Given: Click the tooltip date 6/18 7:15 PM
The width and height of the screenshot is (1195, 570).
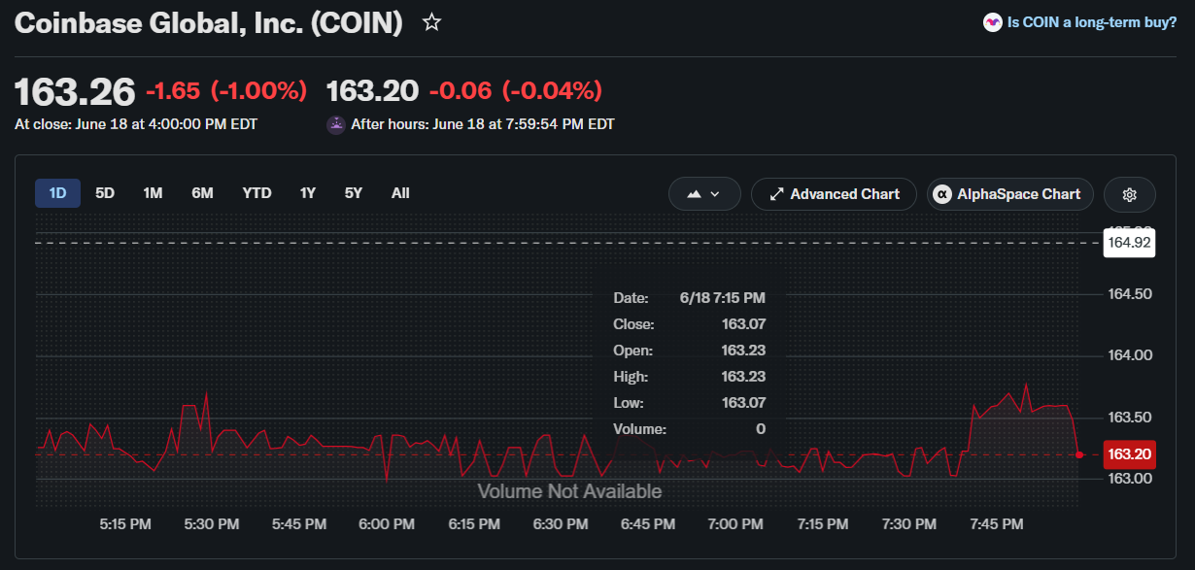Looking at the screenshot, I should click(721, 298).
